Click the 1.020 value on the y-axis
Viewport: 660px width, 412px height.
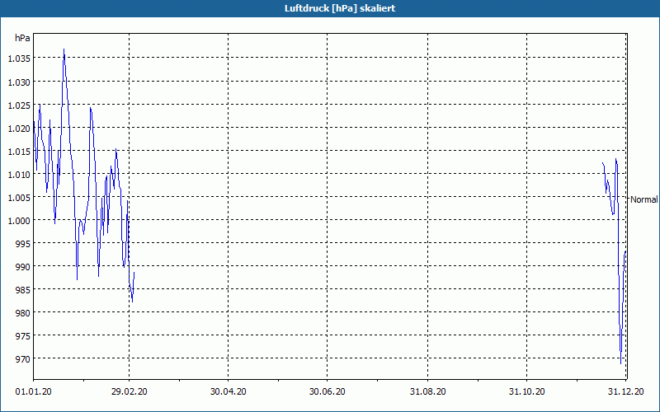(x=19, y=128)
